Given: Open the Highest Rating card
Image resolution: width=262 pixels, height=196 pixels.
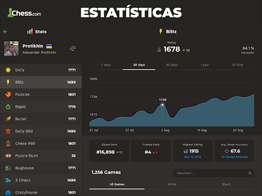Looking at the screenshot, I should [x=192, y=151].
